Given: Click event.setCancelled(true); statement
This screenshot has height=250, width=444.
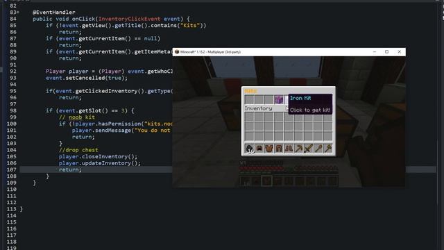Looking at the screenshot, I should (87, 78).
